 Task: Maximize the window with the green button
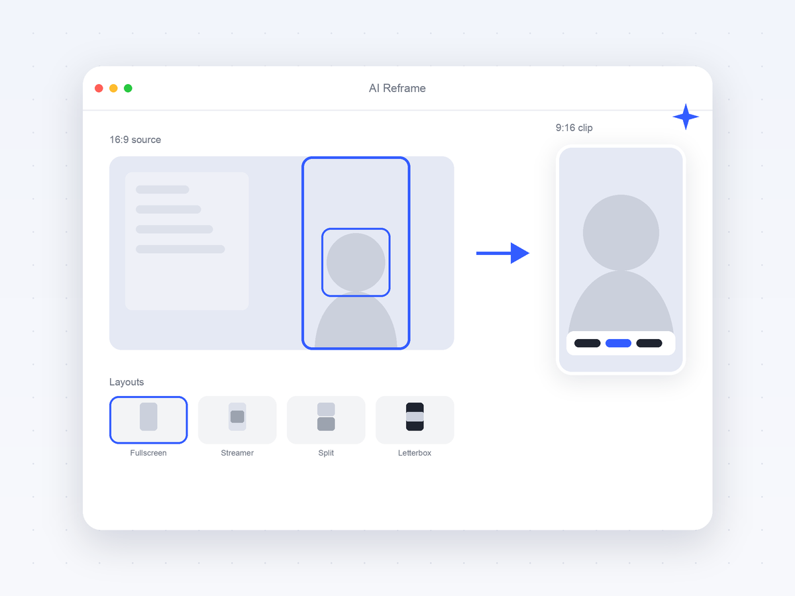(x=128, y=88)
